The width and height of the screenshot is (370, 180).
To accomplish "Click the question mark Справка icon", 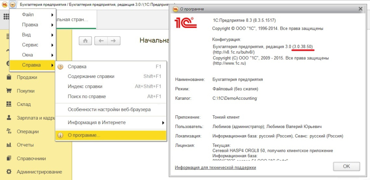I will pos(60,67).
